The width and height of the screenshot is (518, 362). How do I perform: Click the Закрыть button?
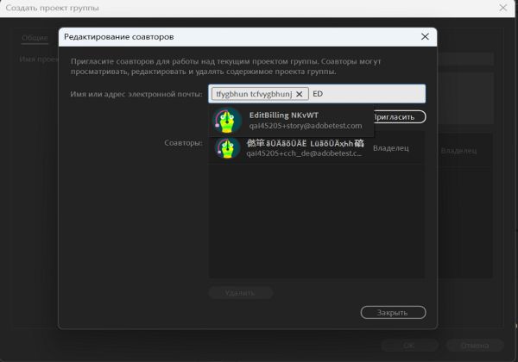(393, 312)
